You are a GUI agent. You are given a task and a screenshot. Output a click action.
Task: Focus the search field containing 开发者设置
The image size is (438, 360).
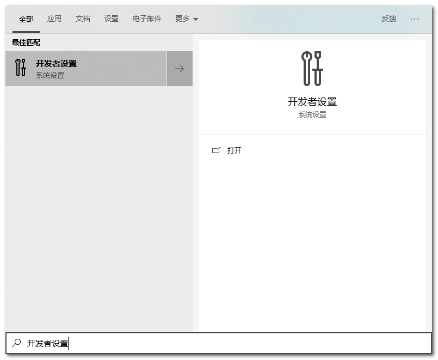click(218, 343)
